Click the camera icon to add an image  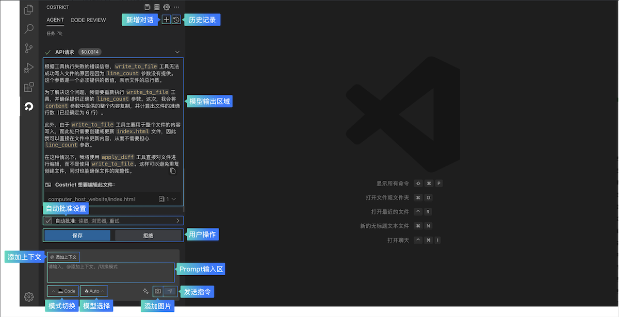(x=157, y=291)
